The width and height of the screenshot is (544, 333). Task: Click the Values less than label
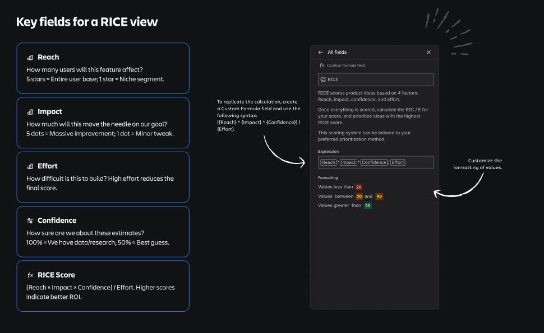[335, 187]
